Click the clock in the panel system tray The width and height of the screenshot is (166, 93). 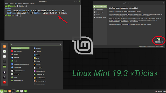tap(164, 91)
